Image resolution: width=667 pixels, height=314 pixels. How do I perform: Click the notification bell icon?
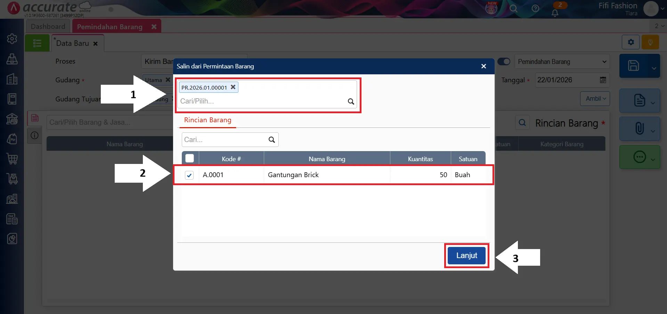[x=555, y=13]
